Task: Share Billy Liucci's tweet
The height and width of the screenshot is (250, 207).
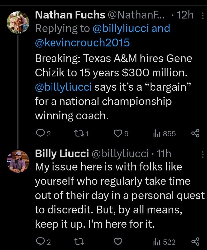Action: click(x=195, y=241)
